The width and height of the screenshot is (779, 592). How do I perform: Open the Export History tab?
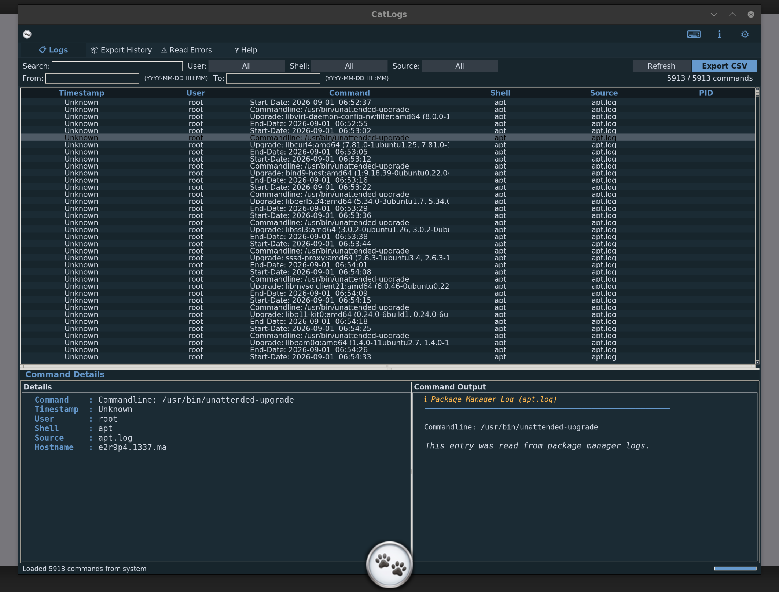pos(121,50)
